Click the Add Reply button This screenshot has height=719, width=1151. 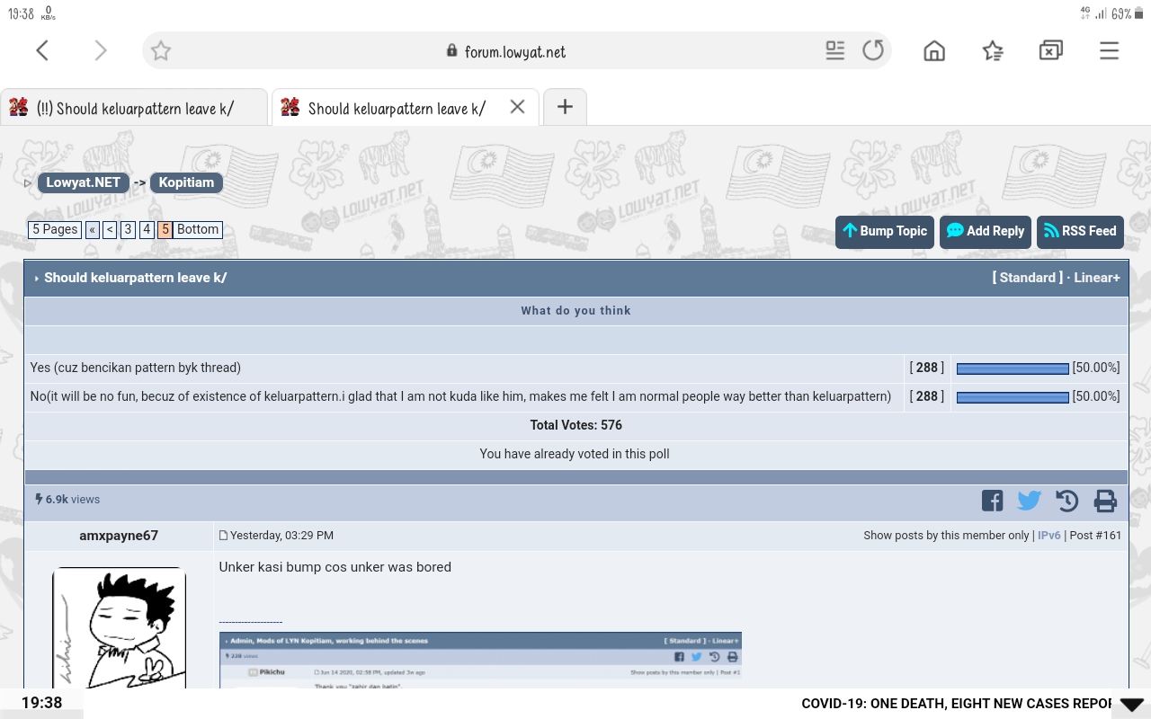(x=985, y=231)
